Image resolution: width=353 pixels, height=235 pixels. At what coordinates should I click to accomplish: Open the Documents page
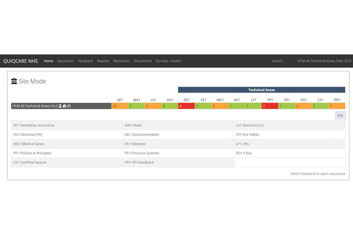142,61
